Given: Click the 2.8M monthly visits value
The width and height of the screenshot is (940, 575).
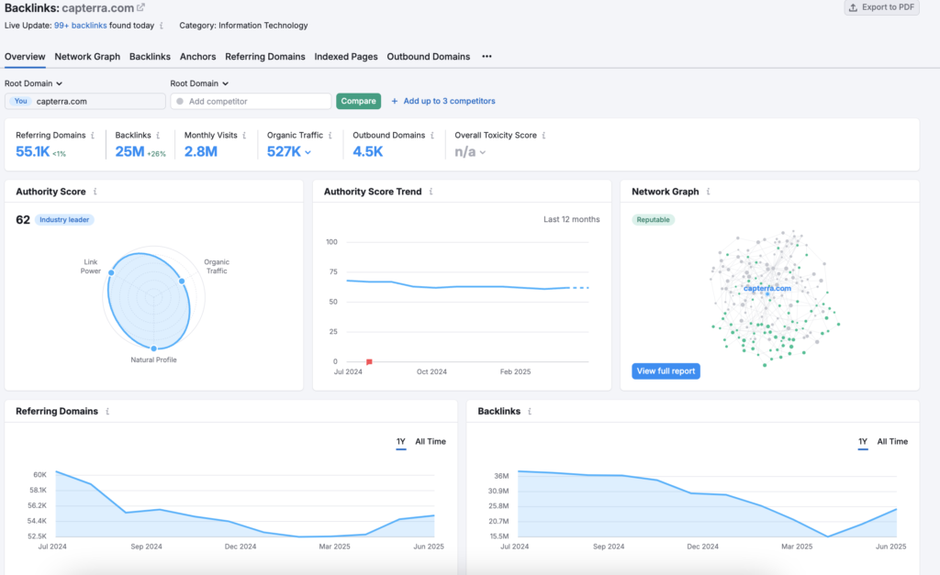Looking at the screenshot, I should coord(201,151).
